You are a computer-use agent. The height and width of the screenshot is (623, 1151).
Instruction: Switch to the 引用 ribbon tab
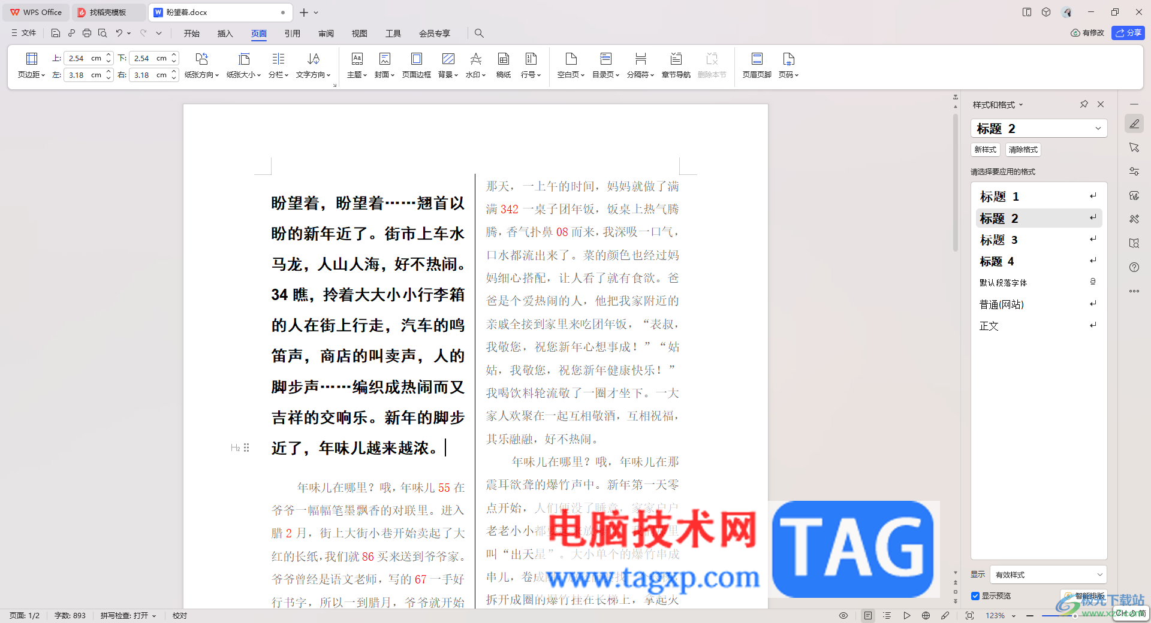tap(293, 34)
